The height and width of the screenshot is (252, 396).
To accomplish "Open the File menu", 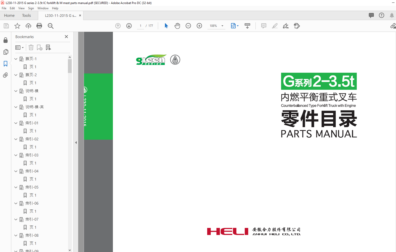I will point(4,8).
